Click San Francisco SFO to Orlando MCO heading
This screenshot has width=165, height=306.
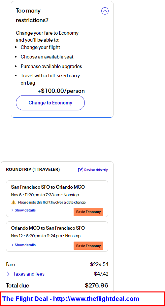tap(48, 187)
